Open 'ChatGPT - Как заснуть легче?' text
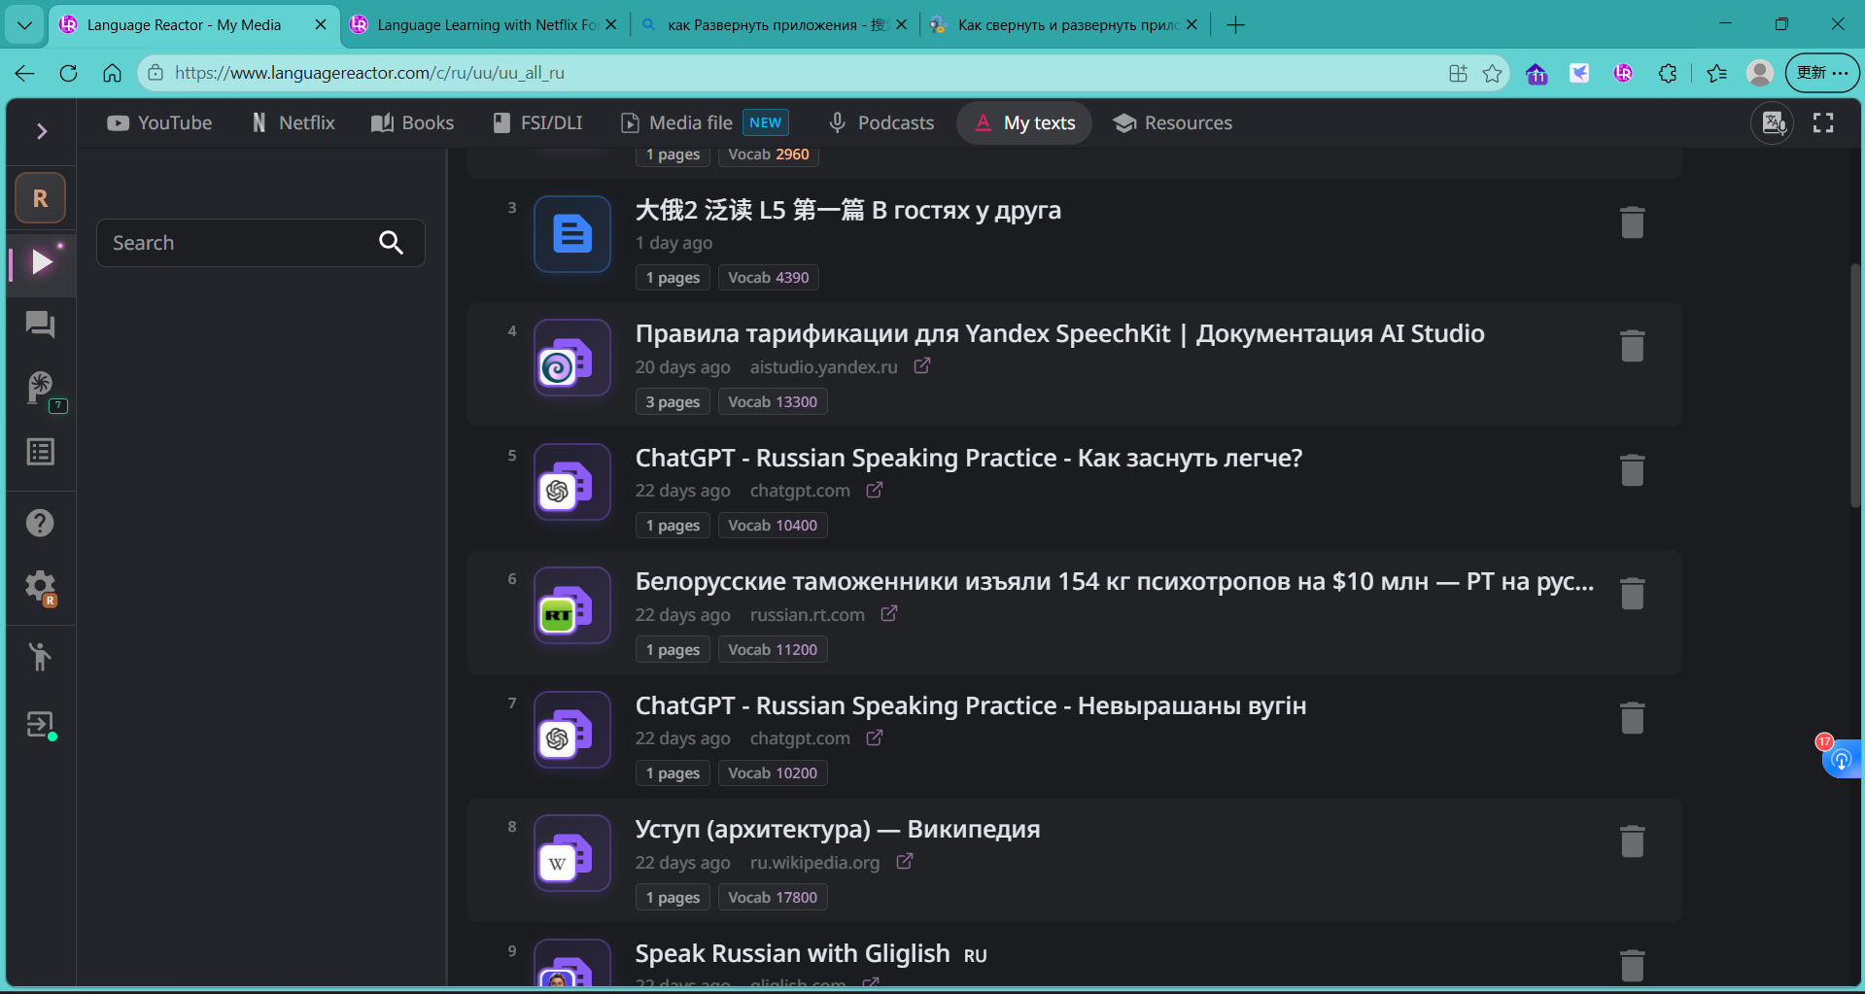Image resolution: width=1865 pixels, height=994 pixels. [969, 458]
